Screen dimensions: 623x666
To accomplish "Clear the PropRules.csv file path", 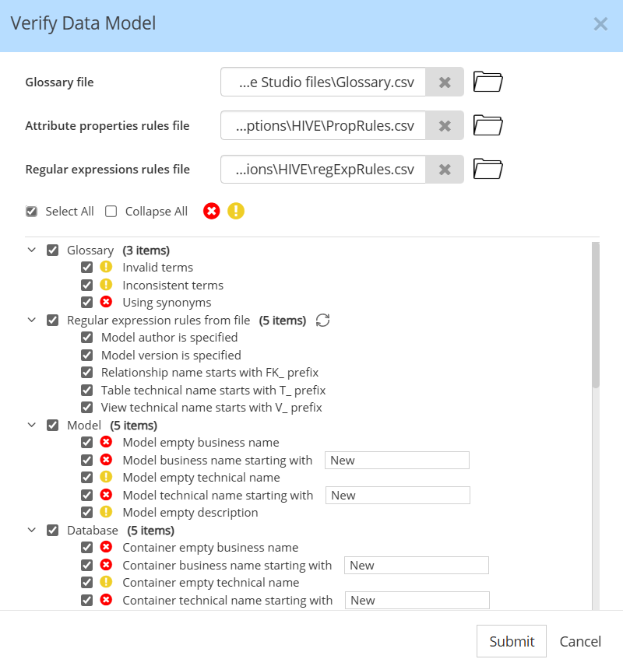I will (x=445, y=126).
